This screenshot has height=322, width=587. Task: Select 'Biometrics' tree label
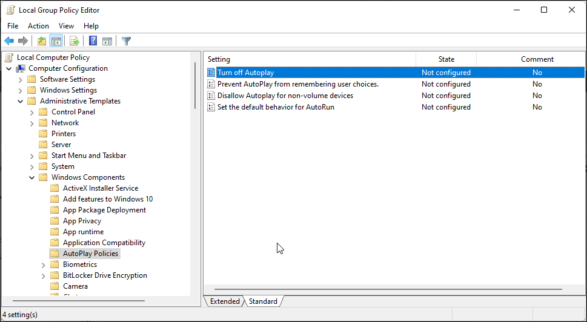[80, 264]
